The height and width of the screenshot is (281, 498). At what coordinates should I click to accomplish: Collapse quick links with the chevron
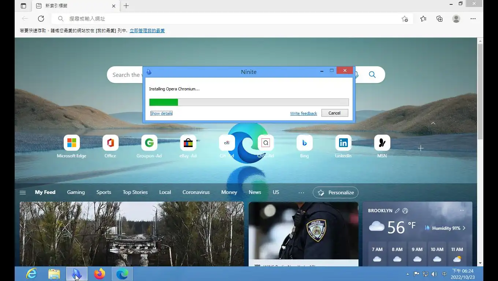pos(433,123)
